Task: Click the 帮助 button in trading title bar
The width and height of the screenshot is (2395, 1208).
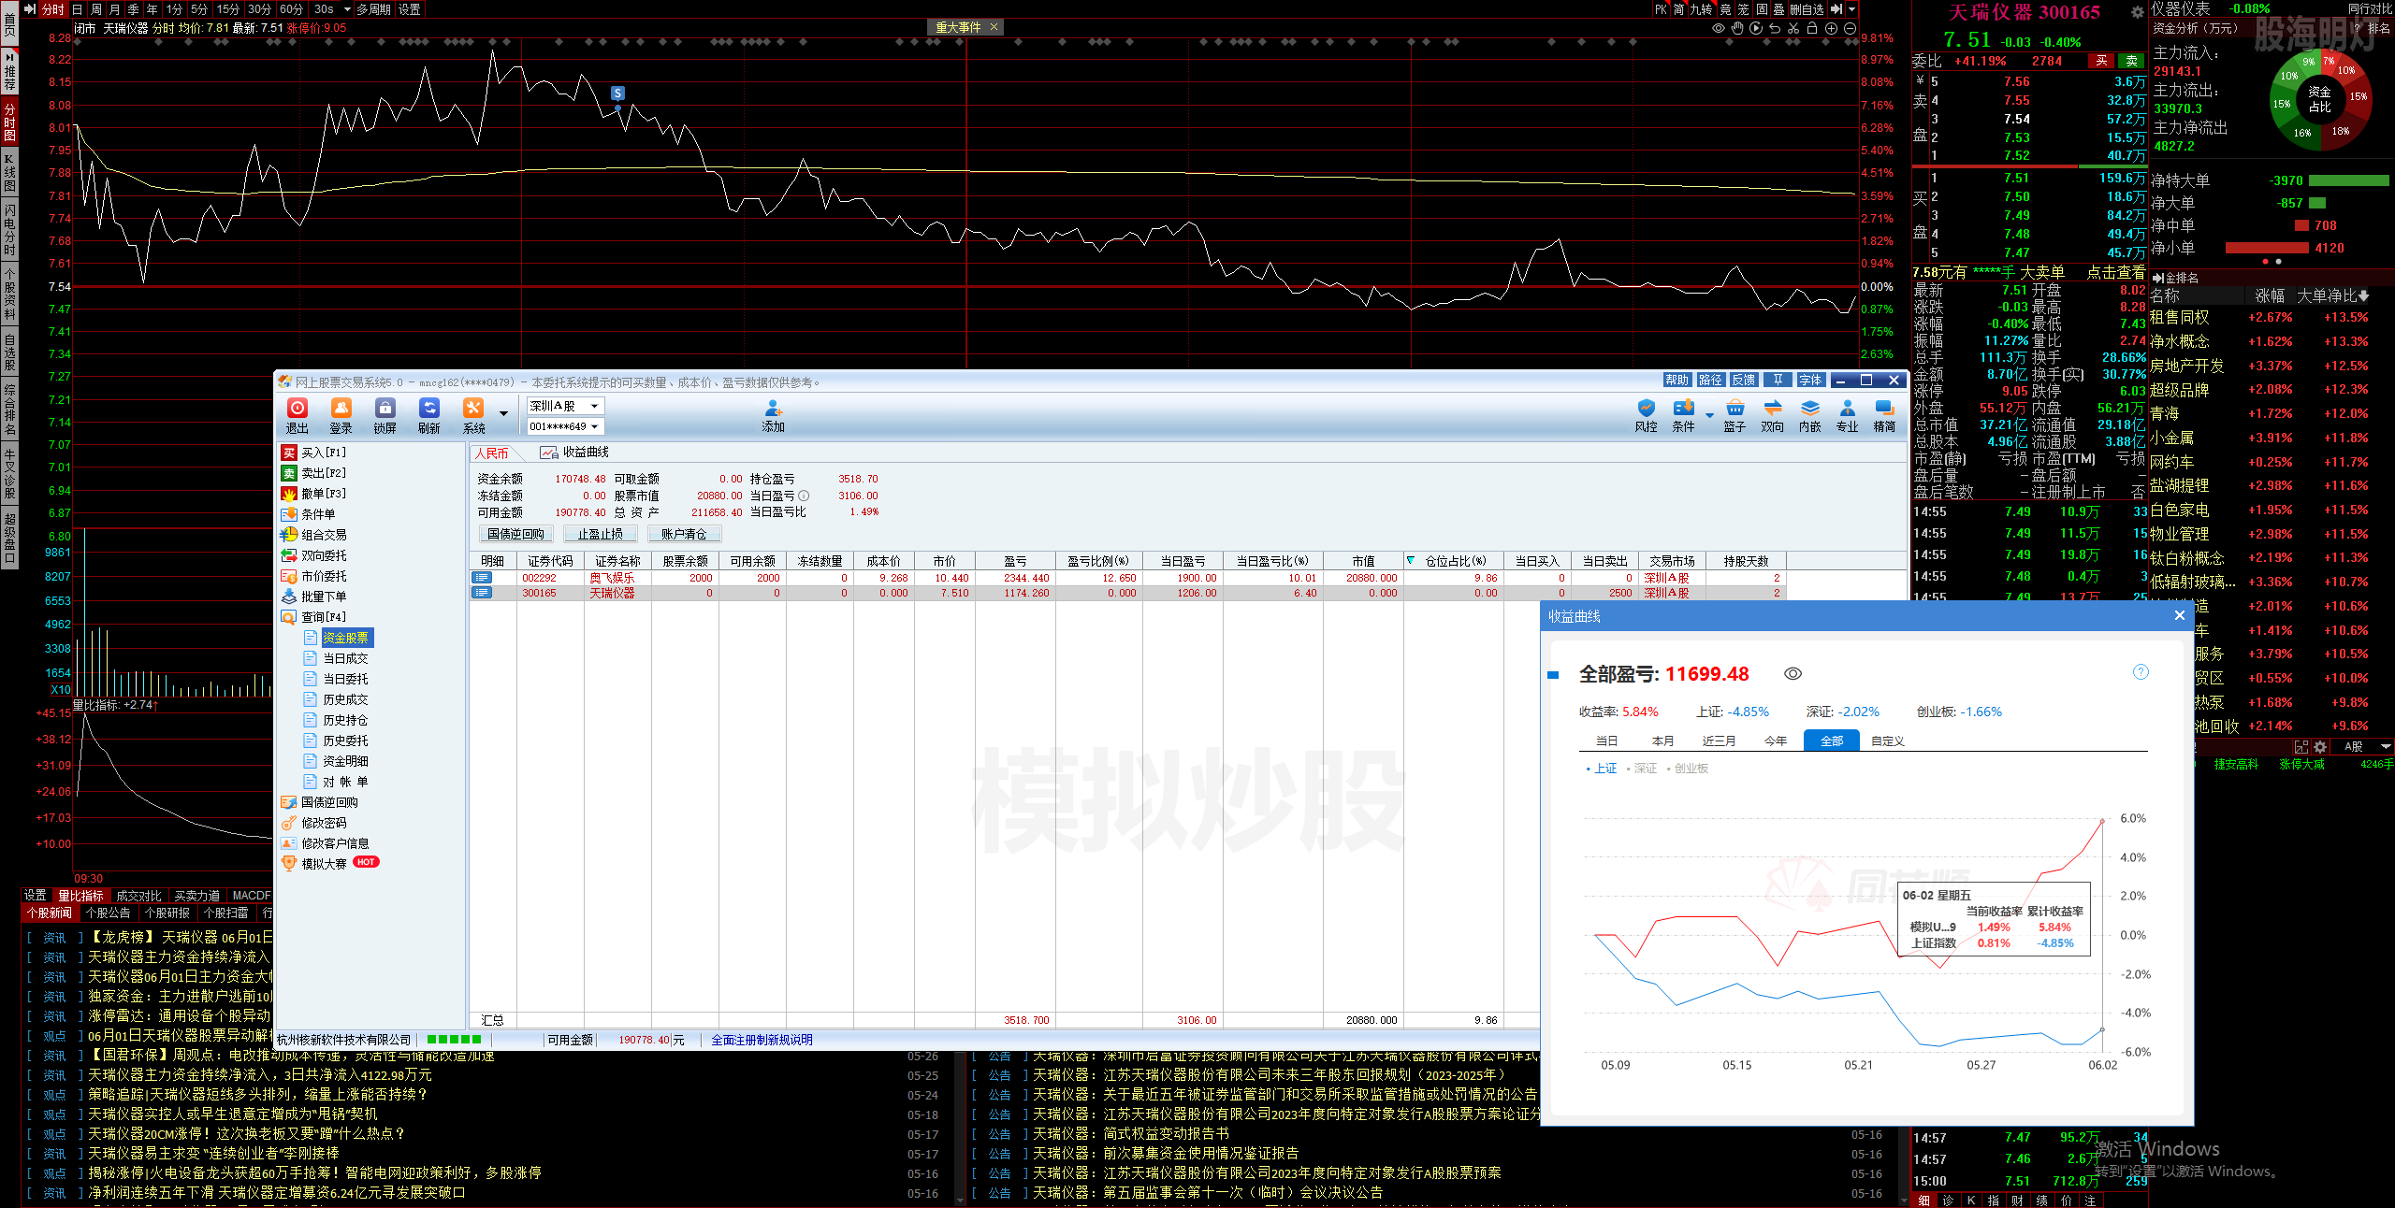Action: point(1676,380)
